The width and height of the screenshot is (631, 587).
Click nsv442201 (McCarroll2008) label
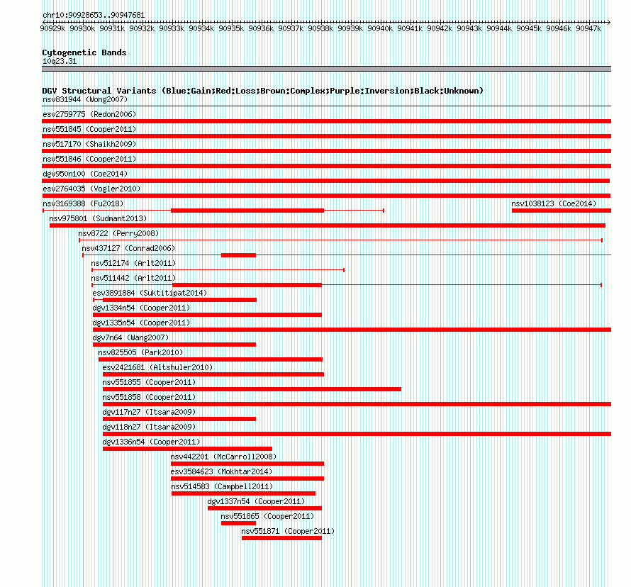(x=223, y=457)
